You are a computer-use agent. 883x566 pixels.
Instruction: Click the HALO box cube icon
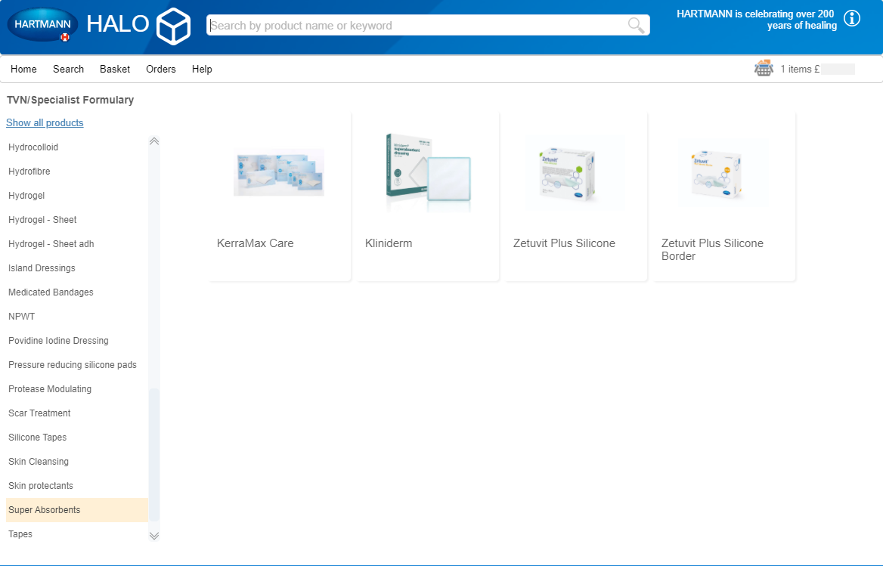tap(173, 26)
